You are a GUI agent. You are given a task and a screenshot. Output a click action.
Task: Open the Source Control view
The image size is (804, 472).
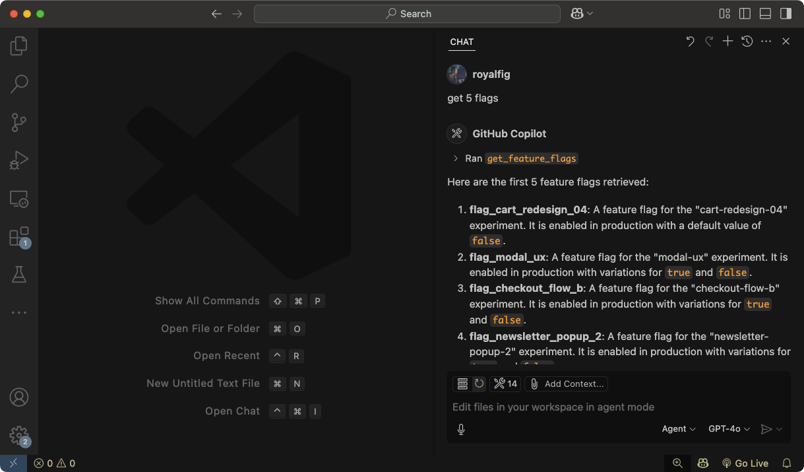(x=19, y=122)
